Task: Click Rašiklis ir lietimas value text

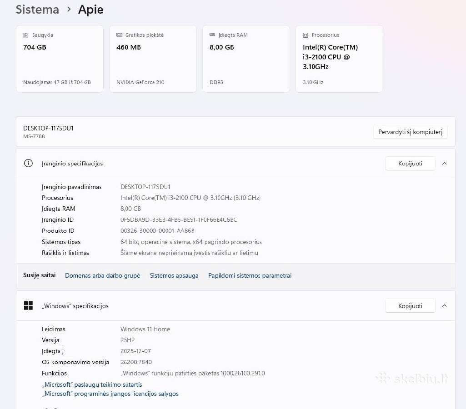Action: point(189,253)
